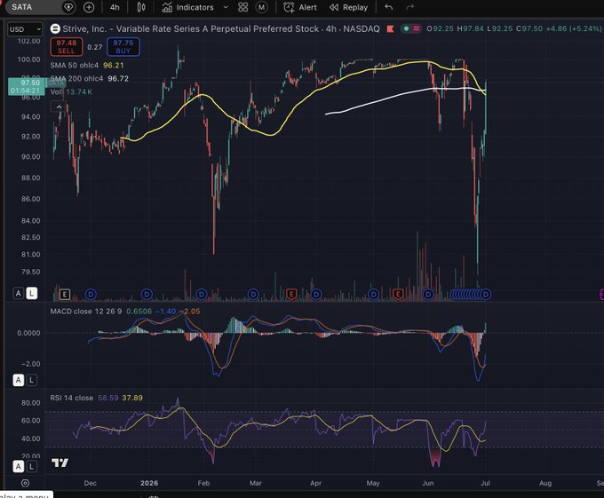
Task: Collapse the indicator legend chevron
Action: click(x=59, y=107)
